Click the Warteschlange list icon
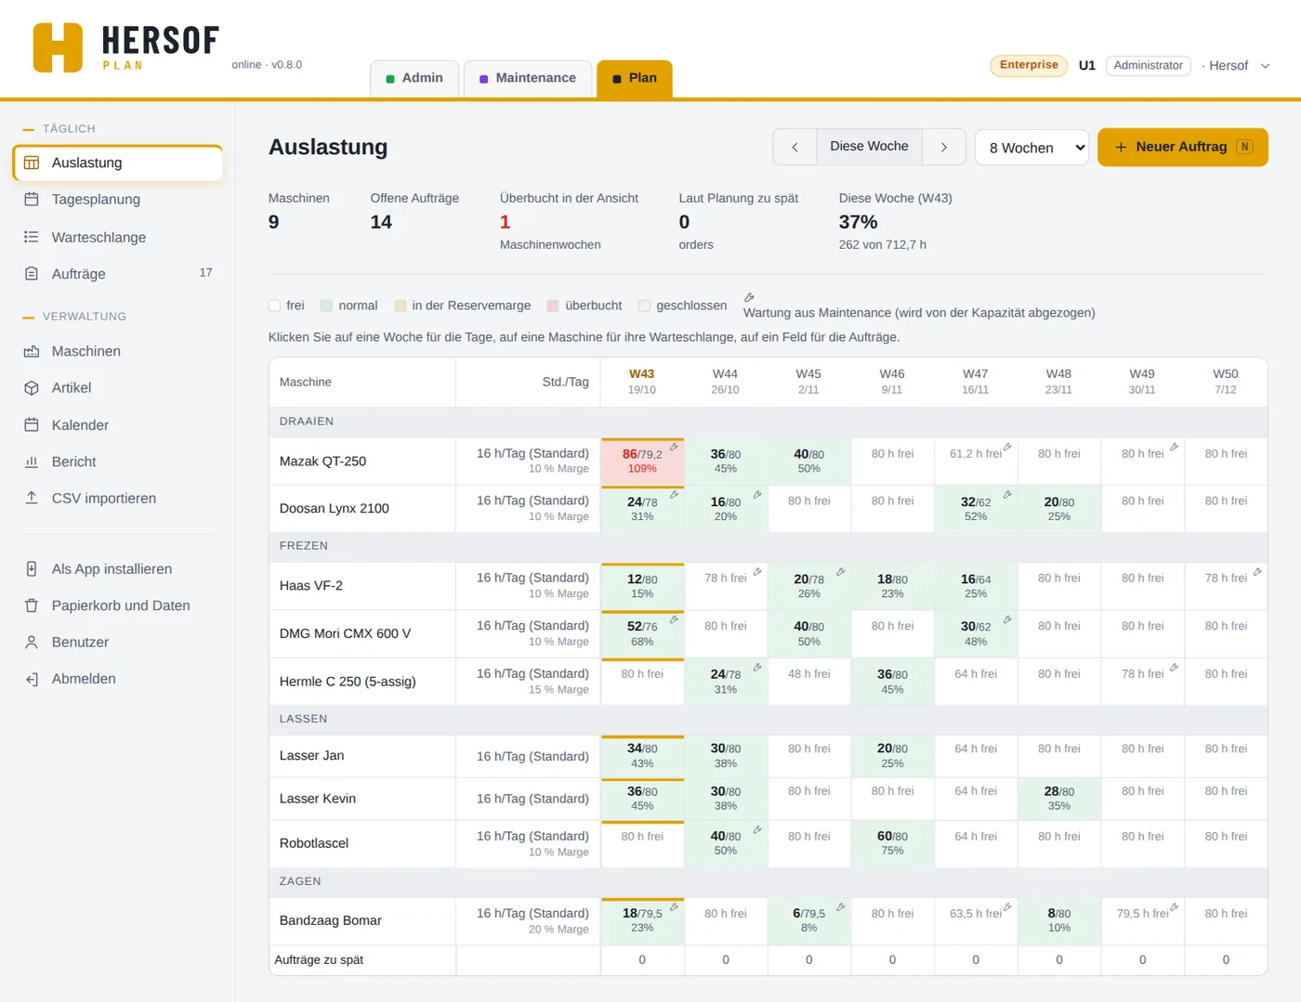1301x1002 pixels. tap(32, 237)
